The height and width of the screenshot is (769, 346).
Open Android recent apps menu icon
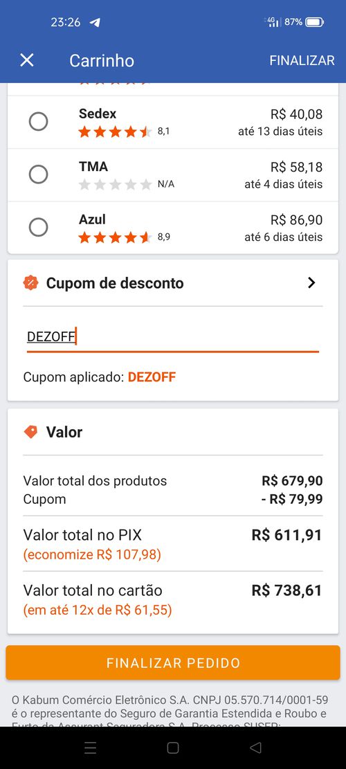(x=90, y=748)
